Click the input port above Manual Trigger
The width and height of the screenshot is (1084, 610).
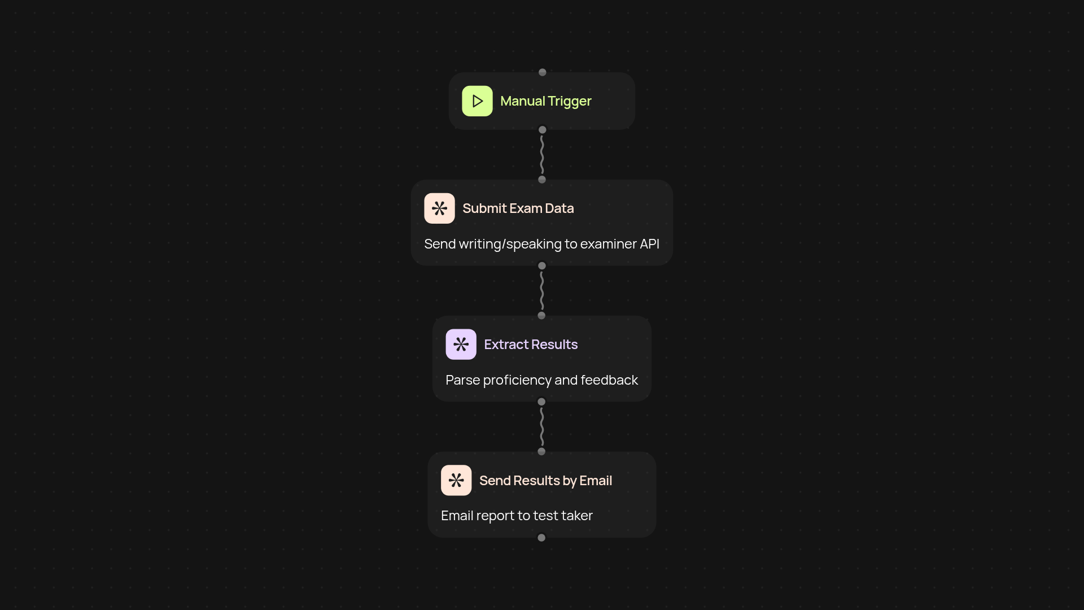click(x=543, y=72)
